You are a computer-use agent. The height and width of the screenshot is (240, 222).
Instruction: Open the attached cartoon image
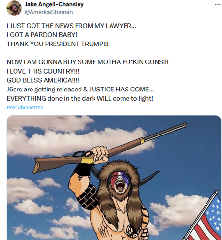coord(114,178)
